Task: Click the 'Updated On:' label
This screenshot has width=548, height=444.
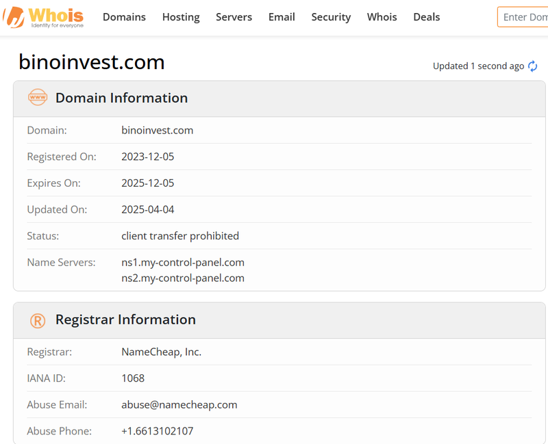Action: click(x=57, y=209)
